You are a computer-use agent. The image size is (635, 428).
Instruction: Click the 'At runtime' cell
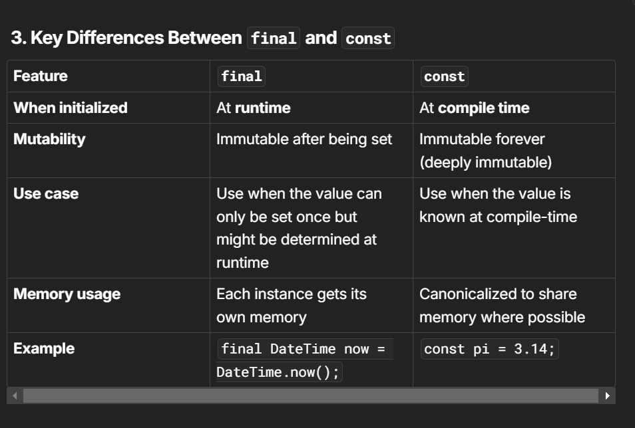254,108
